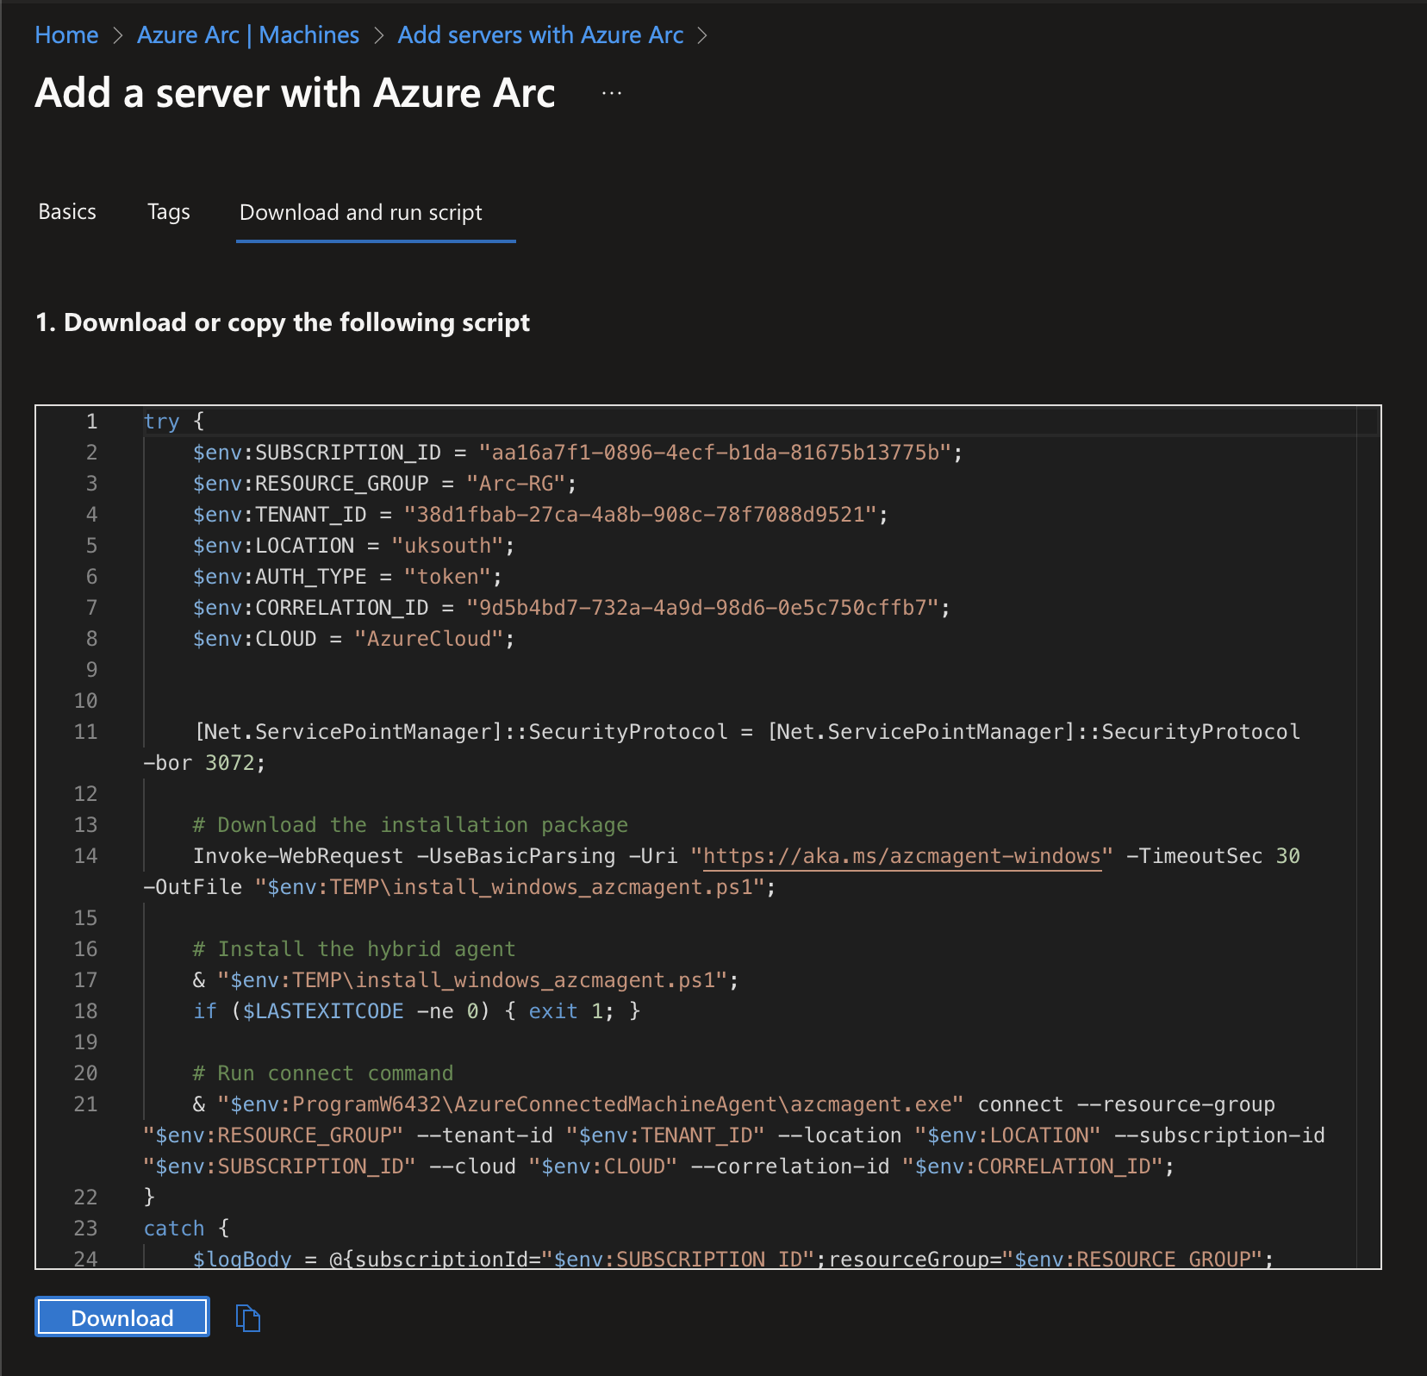This screenshot has height=1376, width=1427.
Task: Open the aka.ms/azcmagent-windows URL in script
Action: [x=902, y=856]
